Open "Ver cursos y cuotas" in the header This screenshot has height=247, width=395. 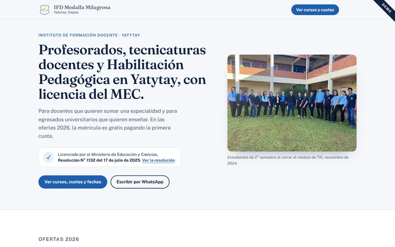click(x=315, y=10)
